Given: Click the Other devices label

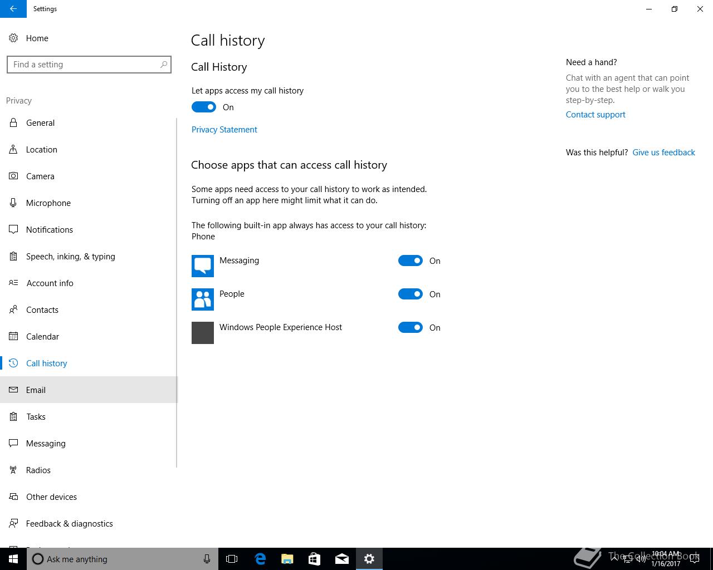Looking at the screenshot, I should tap(51, 497).
